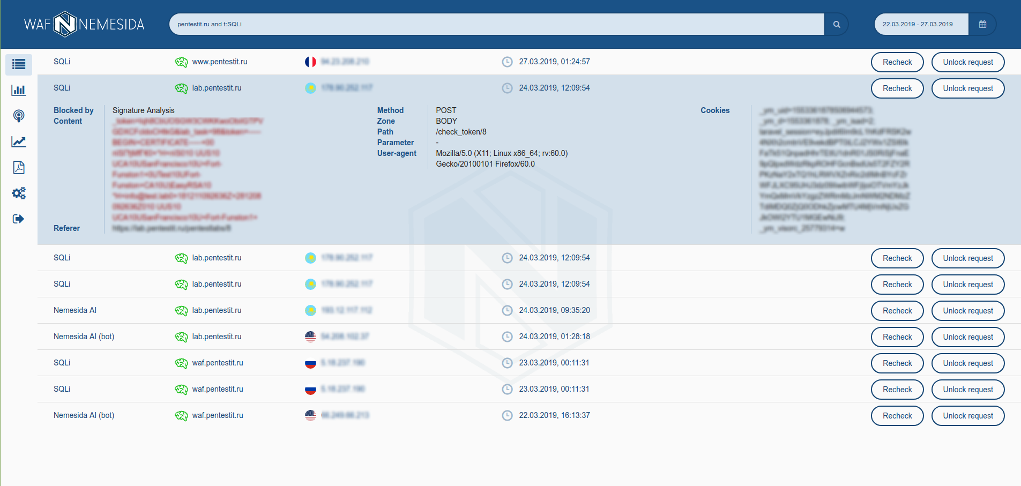
Task: Click the clock icon beside 22.03.2019, 16:13:37
Action: [x=507, y=415]
